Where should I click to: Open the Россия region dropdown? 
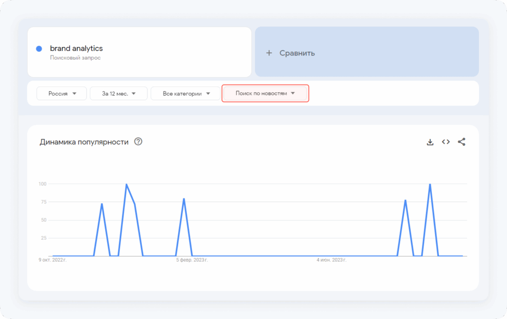[x=62, y=93]
